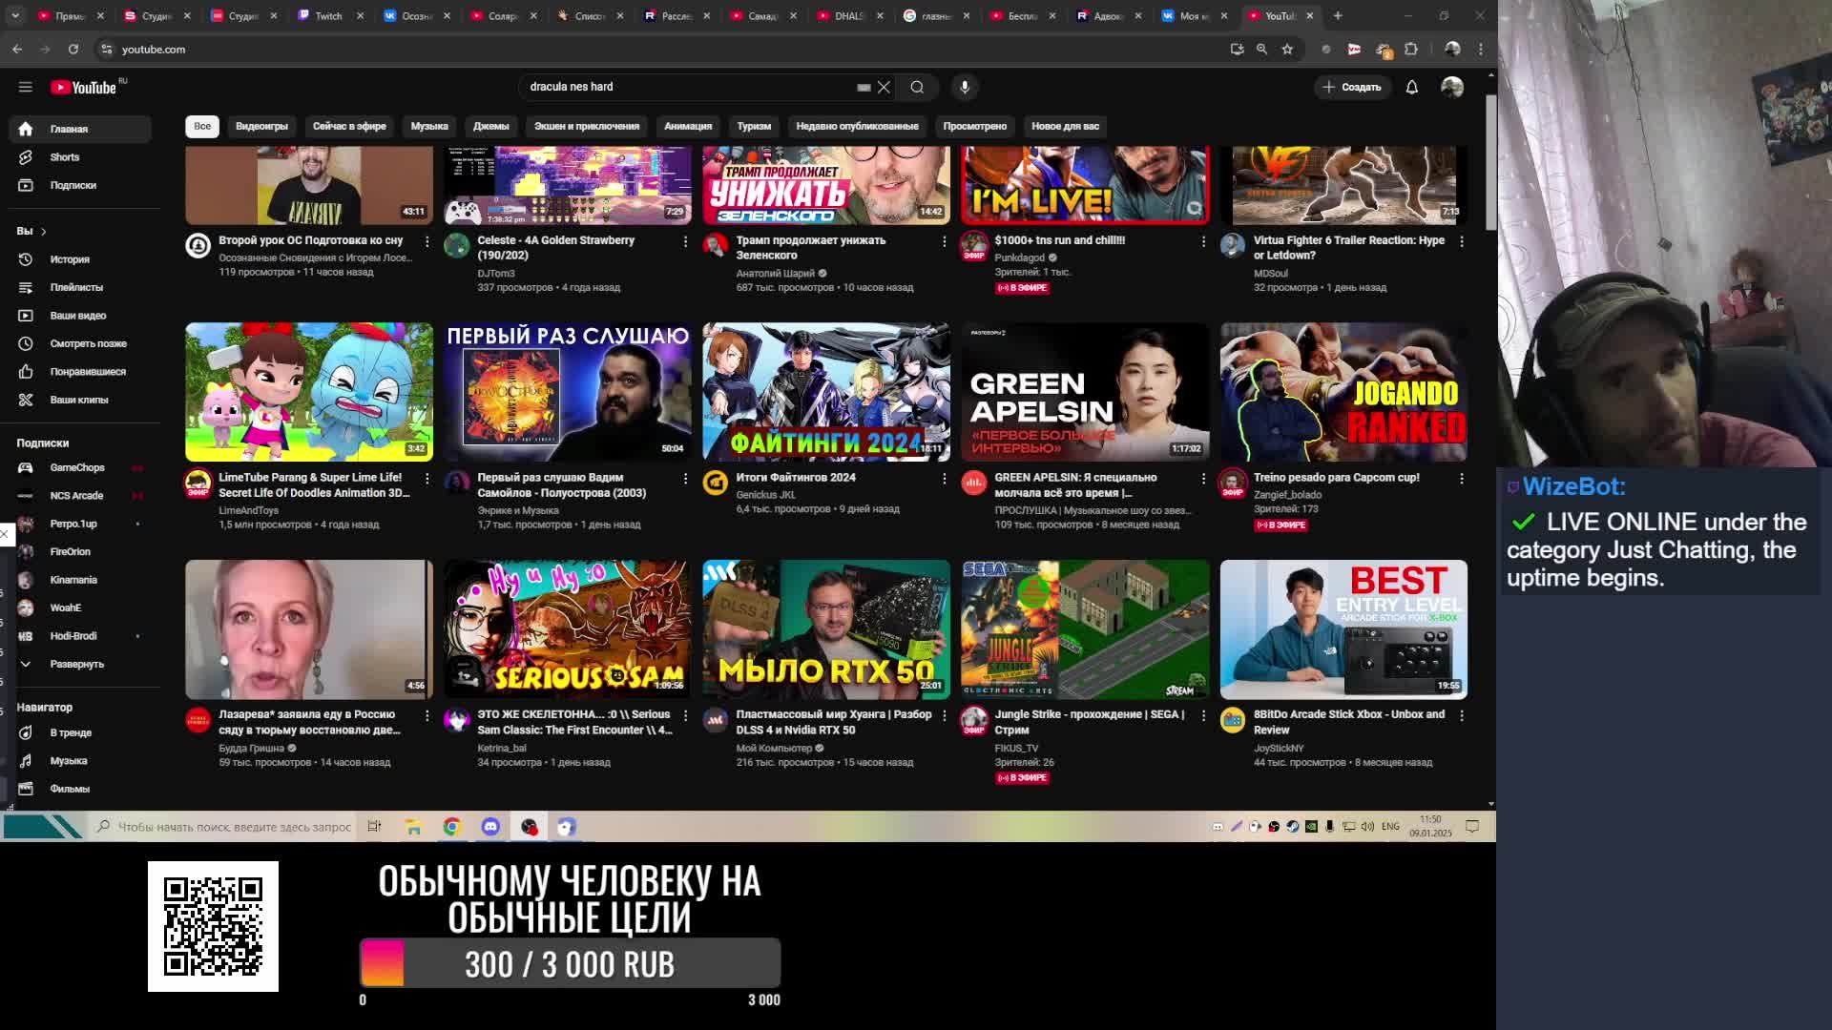Open the GameChops subscription channel
Screen dimensions: 1832x1030
coord(76,467)
